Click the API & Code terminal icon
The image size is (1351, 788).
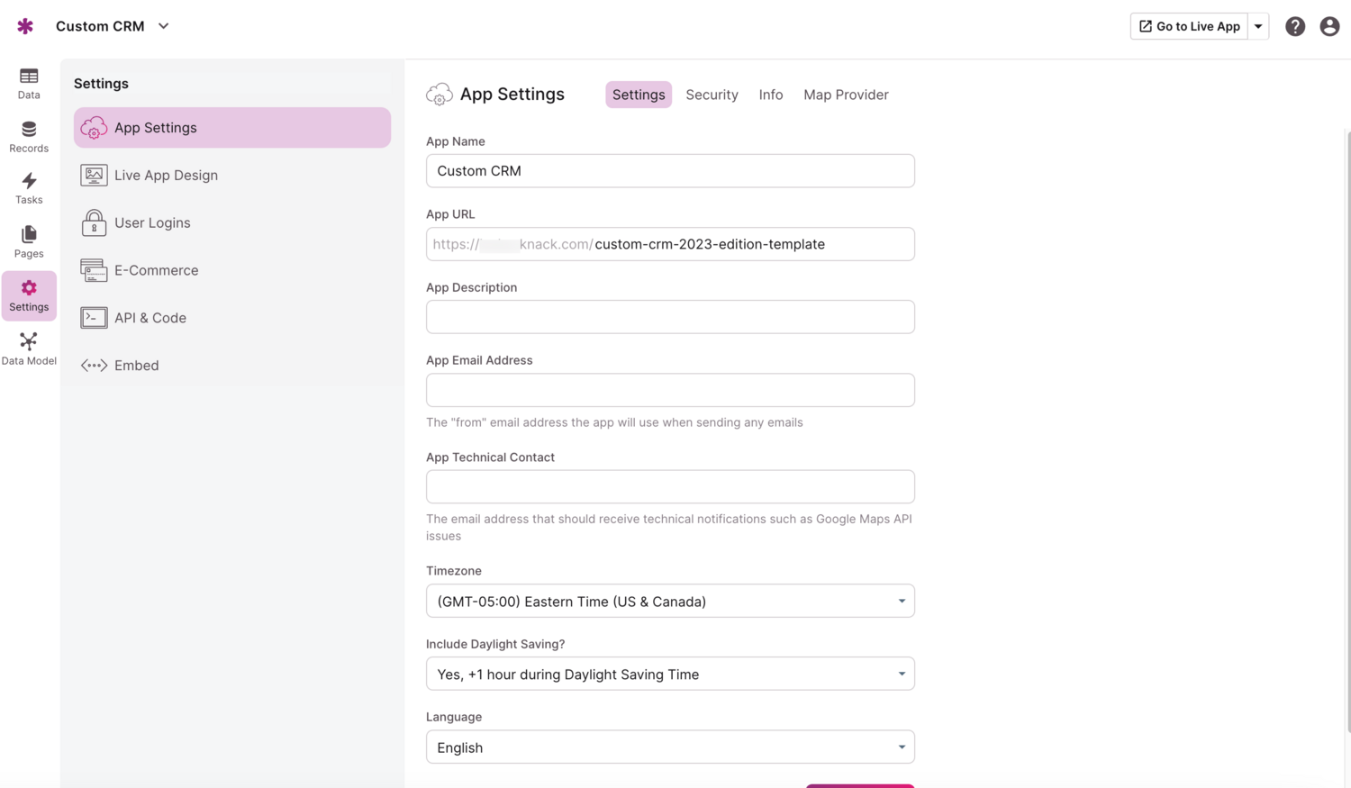tap(94, 317)
